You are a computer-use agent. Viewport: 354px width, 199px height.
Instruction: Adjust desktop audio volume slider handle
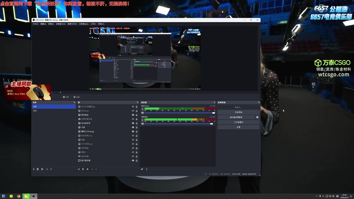point(212,124)
